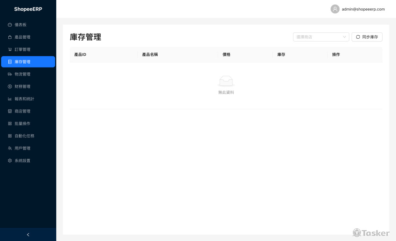Click the dollar coin icon beside 財務管理
The height and width of the screenshot is (241, 396).
[x=10, y=87]
